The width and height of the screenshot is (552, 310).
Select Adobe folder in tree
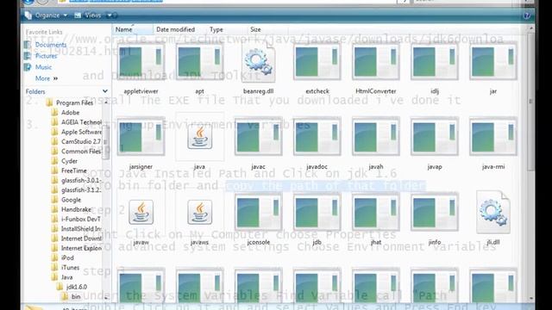point(70,113)
